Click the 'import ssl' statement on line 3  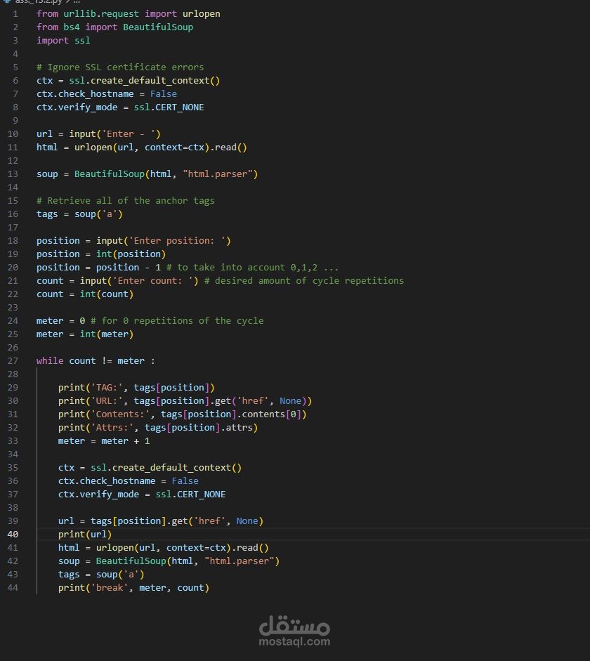[63, 41]
